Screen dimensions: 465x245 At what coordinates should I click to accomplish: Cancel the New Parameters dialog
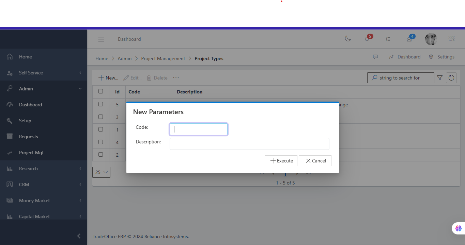(315, 161)
